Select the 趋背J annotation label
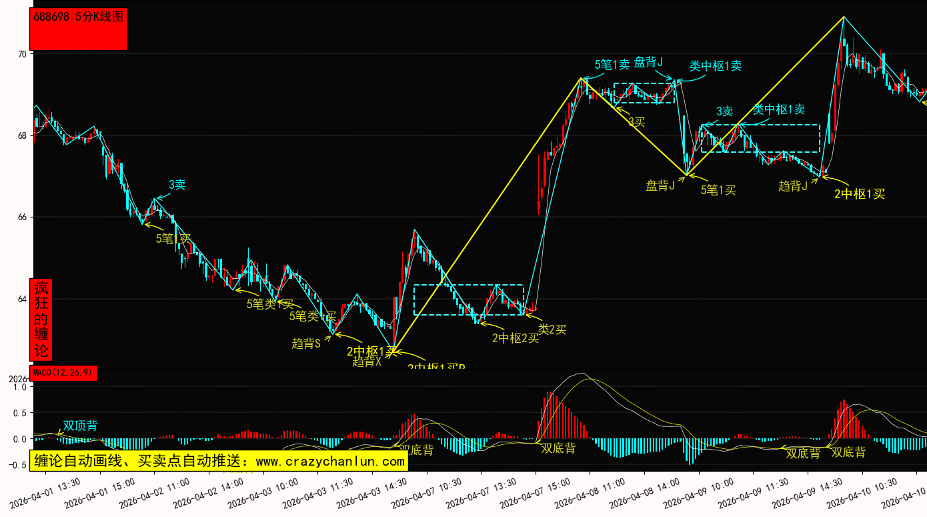 pyautogui.click(x=793, y=186)
